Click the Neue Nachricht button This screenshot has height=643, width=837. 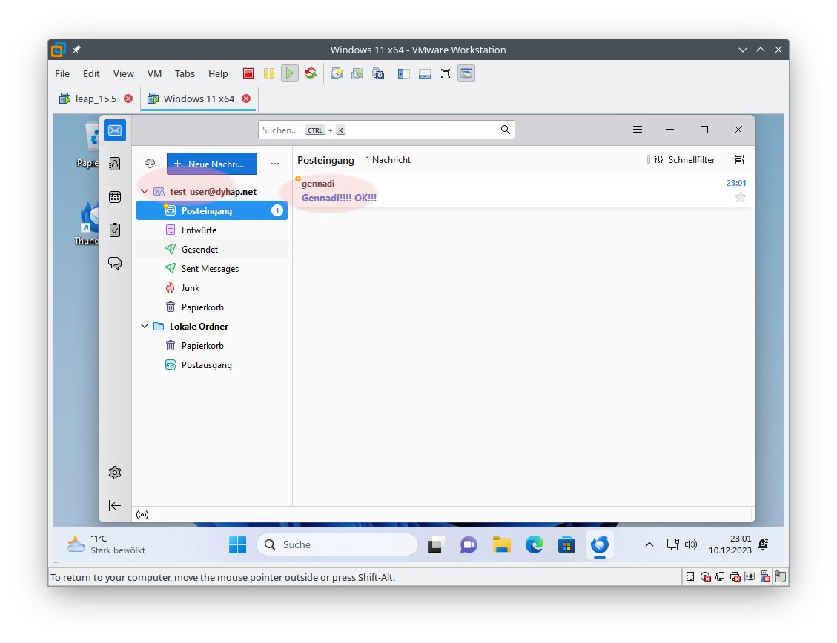click(211, 164)
